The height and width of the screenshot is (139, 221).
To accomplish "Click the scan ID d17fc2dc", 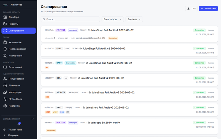I will (x=49, y=108).
